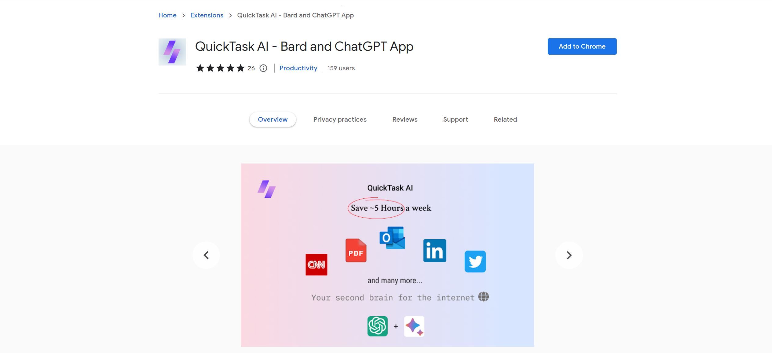Viewport: 772px width, 353px height.
Task: Navigate to Extensions via breadcrumb
Action: (x=207, y=15)
